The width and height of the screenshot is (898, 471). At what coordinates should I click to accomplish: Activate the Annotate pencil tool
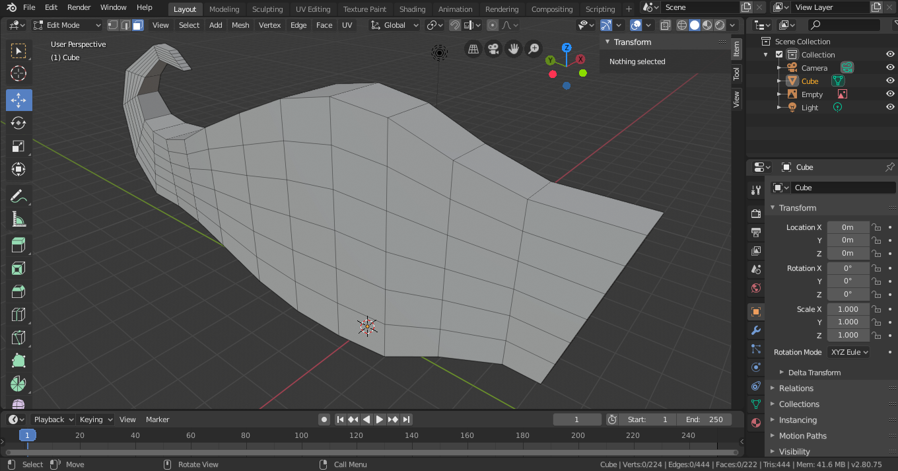coord(18,196)
